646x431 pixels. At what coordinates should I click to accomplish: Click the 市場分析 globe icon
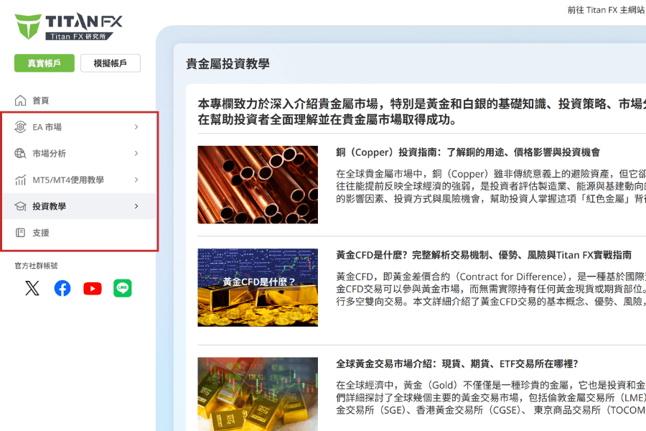(20, 154)
